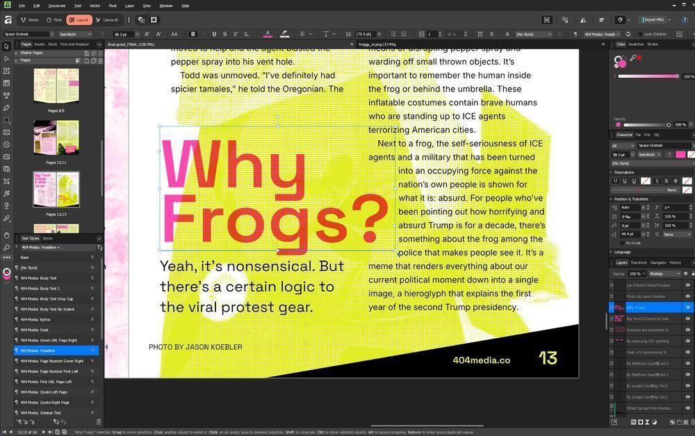Open the Canva AI studio
Image resolution: width=695 pixels, height=436 pixels.
tap(107, 20)
